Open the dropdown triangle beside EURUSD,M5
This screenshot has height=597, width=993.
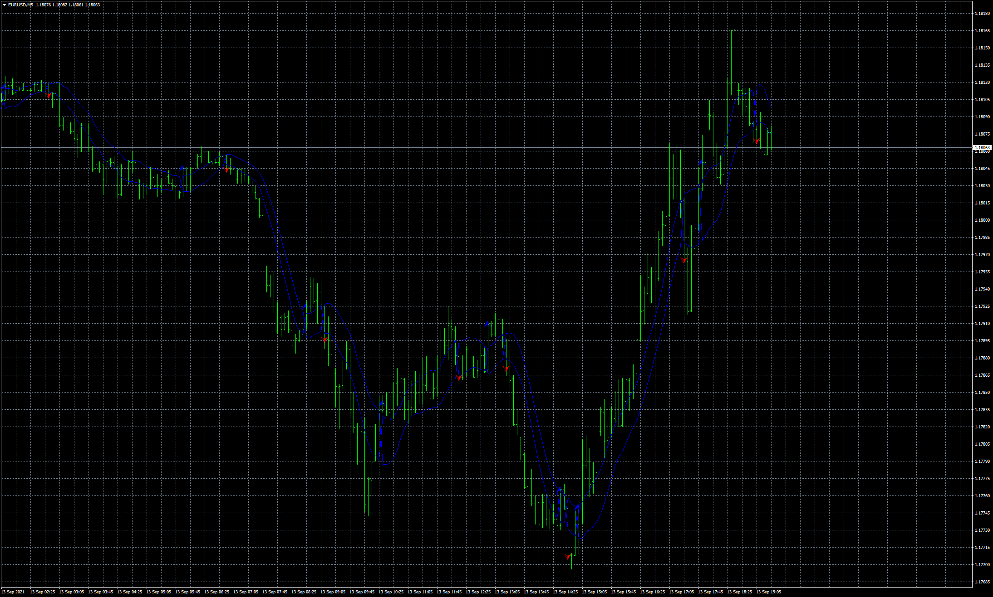5,5
